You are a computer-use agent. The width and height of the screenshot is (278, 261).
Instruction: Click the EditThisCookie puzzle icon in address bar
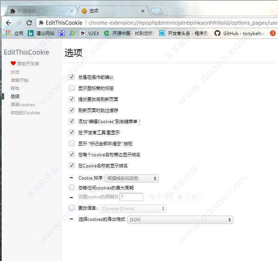pos(41,23)
